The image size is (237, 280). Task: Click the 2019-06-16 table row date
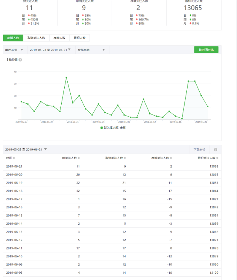14,207
